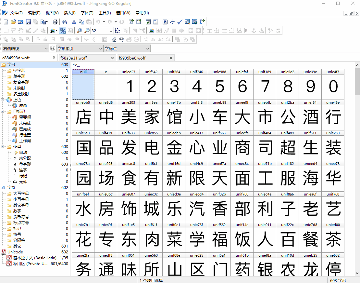Select the 待检查 flag item
Image resolution: width=360 pixels, height=283 pixels.
pos(25,135)
